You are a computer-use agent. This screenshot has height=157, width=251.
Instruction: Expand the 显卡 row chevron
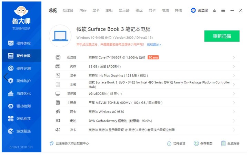point(234,76)
